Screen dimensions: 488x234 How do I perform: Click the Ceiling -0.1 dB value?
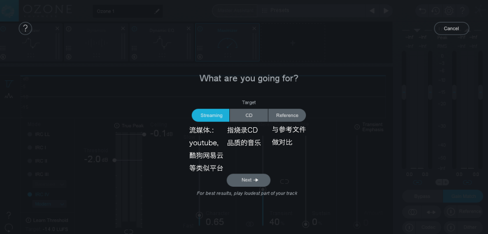[161, 133]
